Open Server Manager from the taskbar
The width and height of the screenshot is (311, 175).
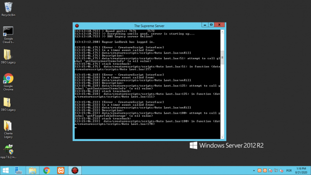(x=19, y=170)
